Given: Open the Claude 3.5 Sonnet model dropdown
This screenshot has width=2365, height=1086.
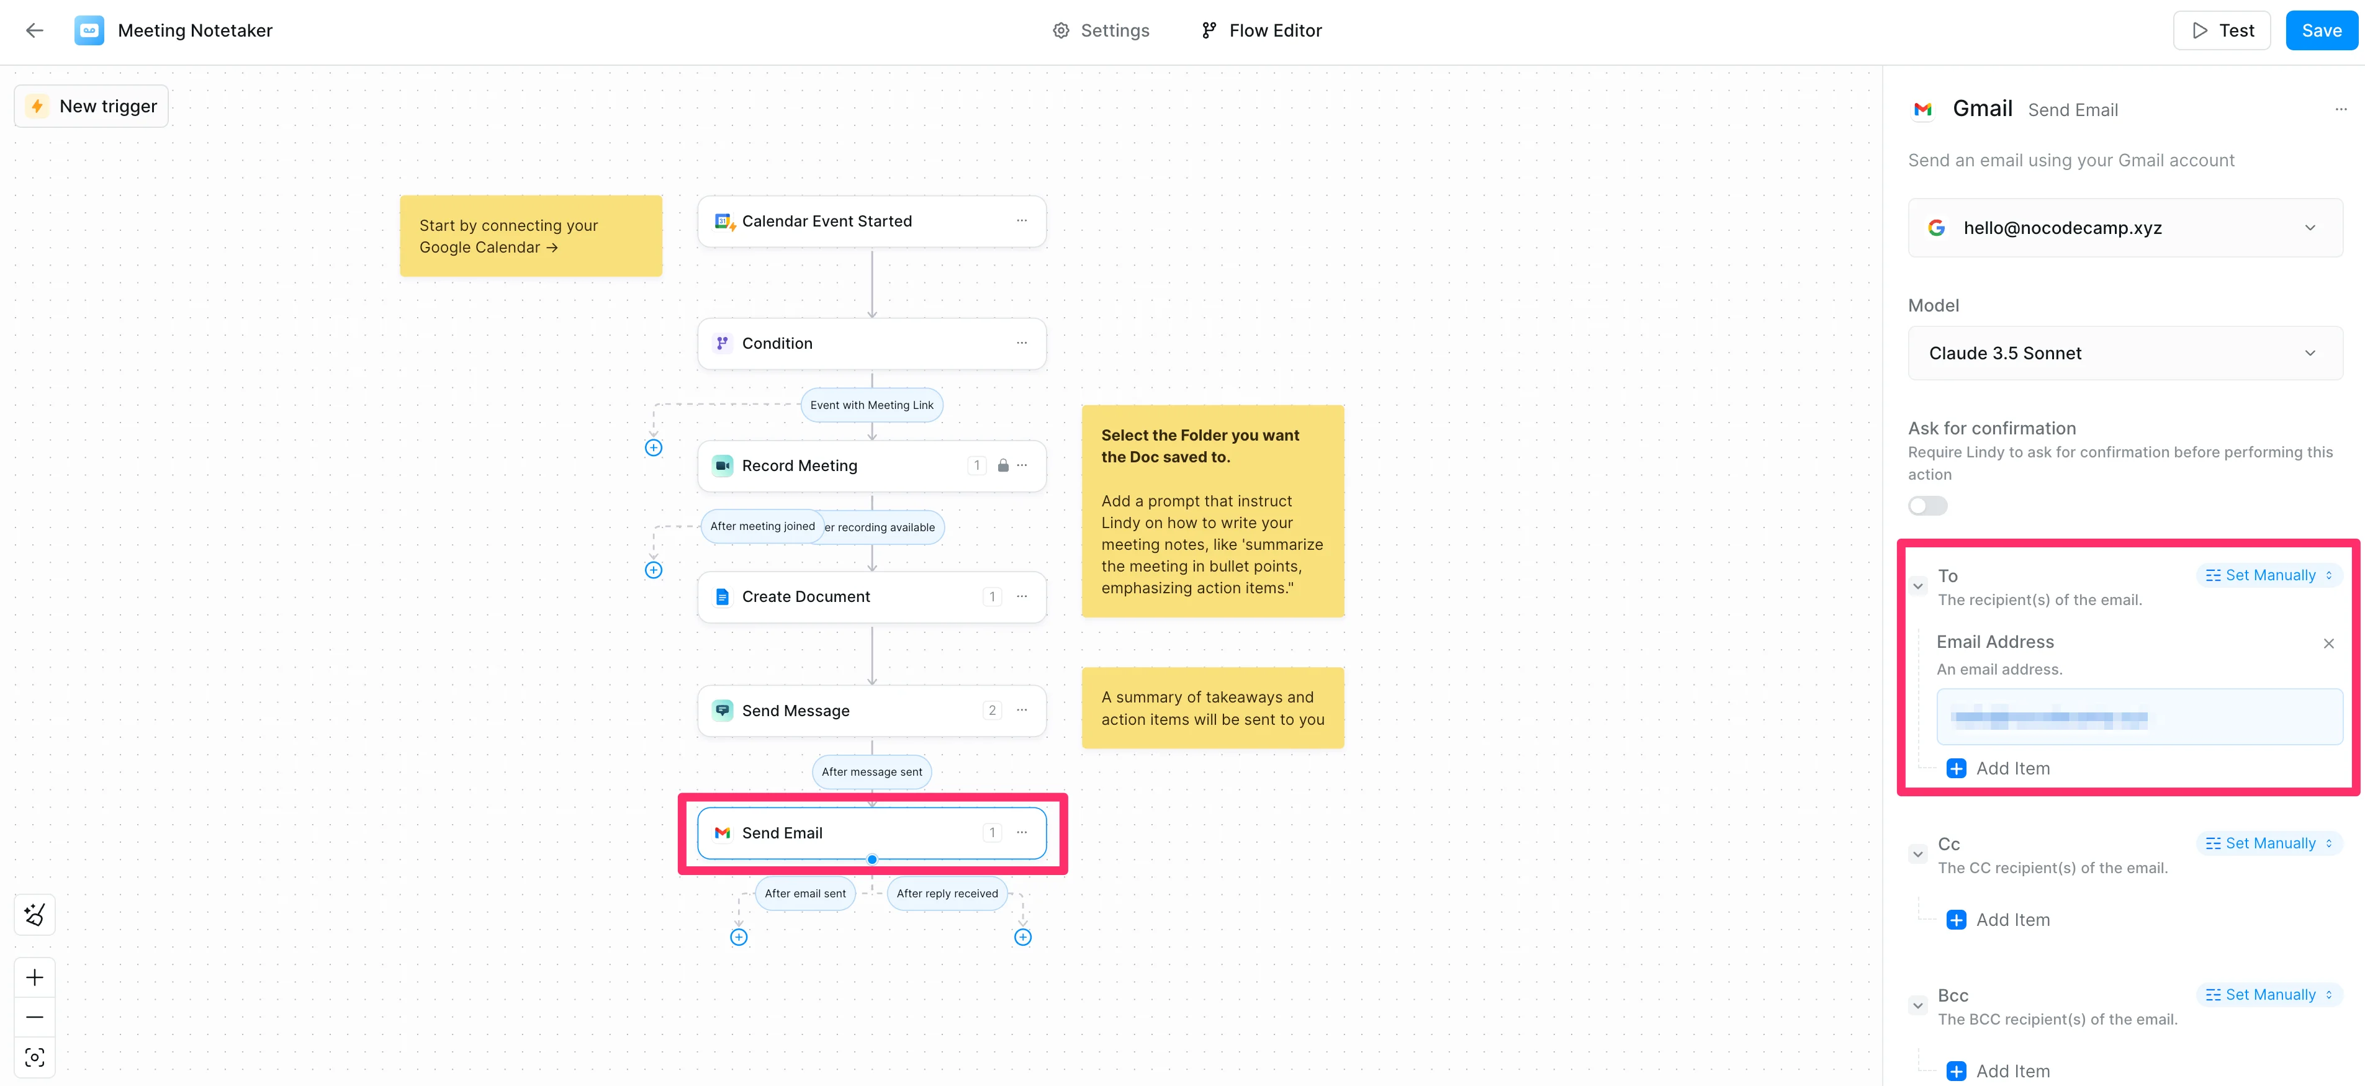Looking at the screenshot, I should 2124,354.
